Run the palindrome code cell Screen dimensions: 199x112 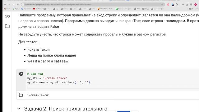[21, 74]
